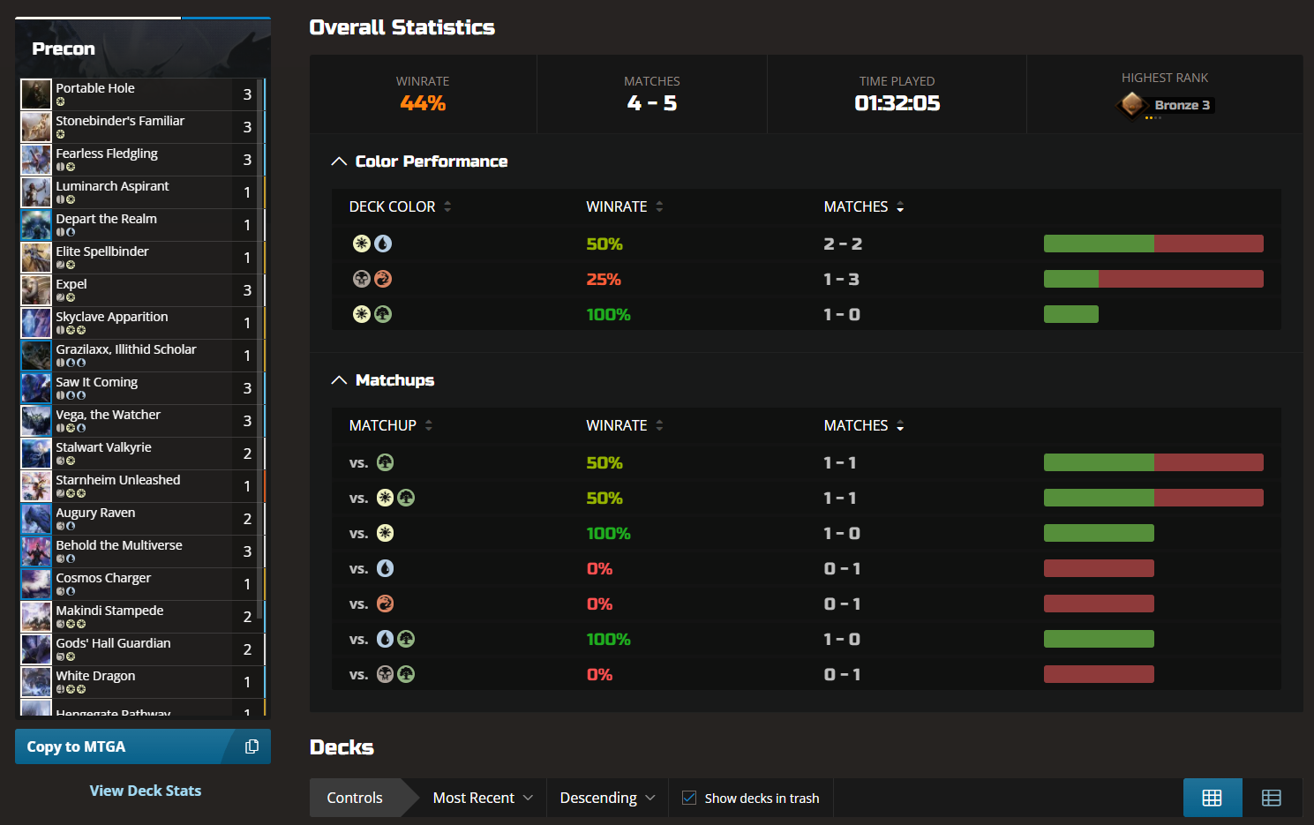Click white-blue 2 - 2 win-loss bar
The width and height of the screenshot is (1314, 825).
coord(1153,244)
